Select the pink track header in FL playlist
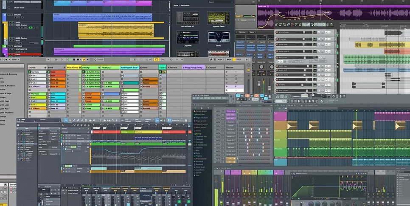 pos(280,116)
